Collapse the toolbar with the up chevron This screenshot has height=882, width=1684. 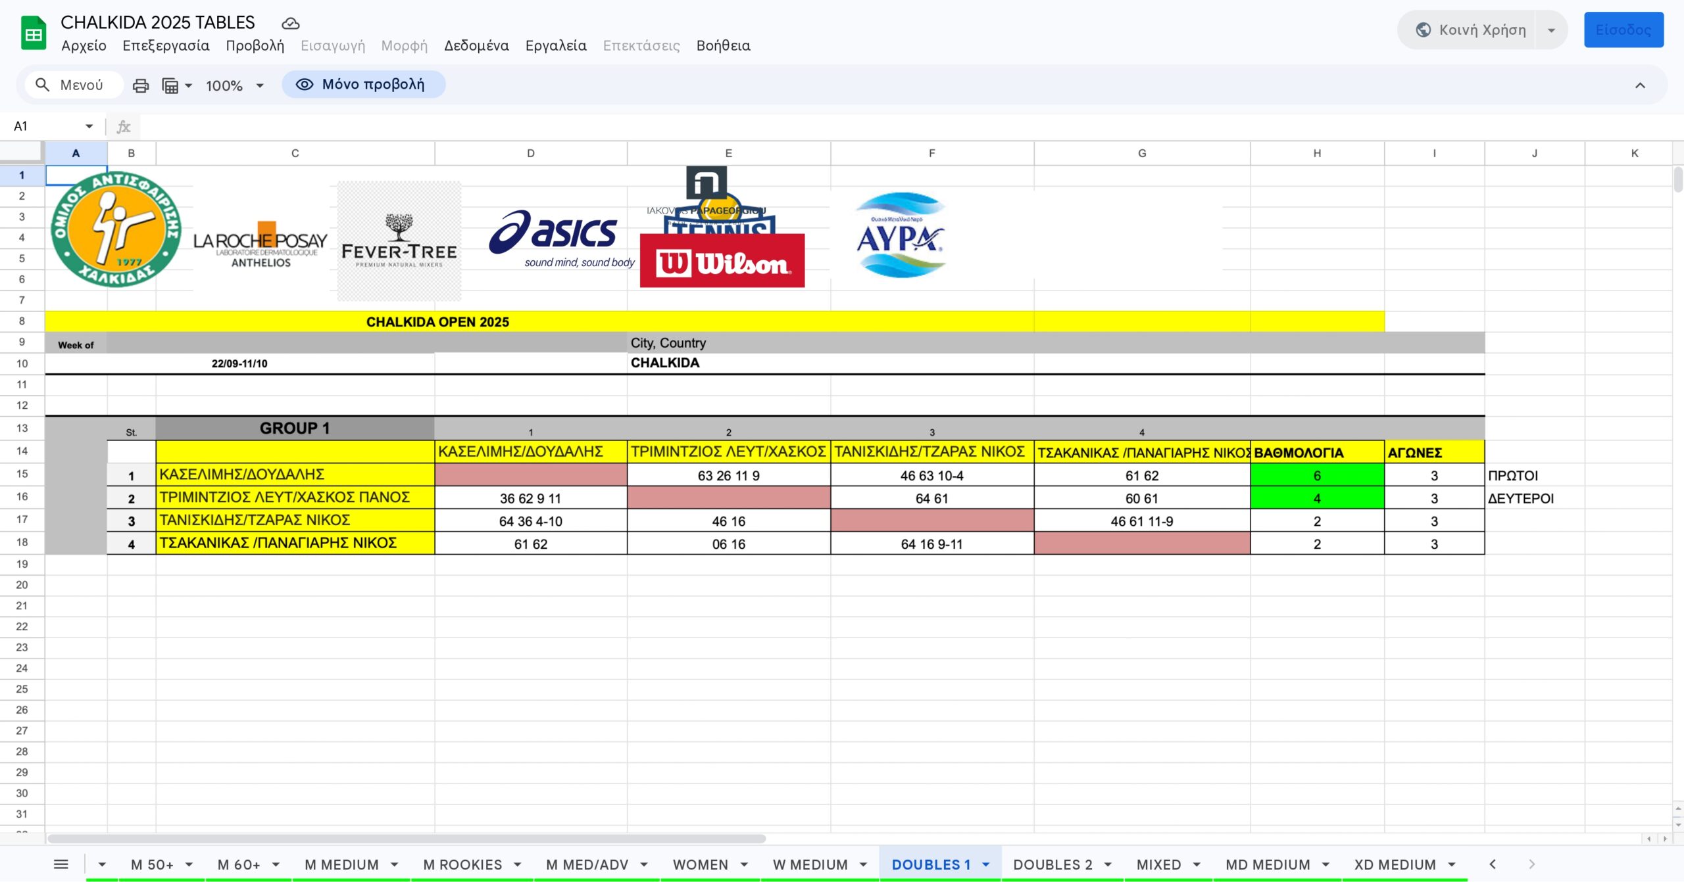click(1640, 85)
